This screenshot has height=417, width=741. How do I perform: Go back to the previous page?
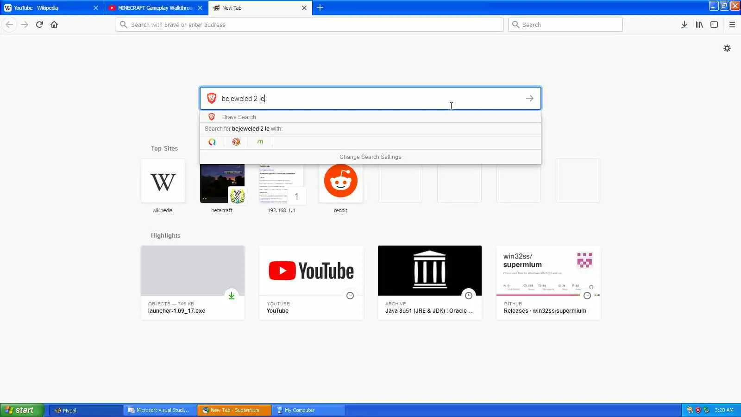coord(9,25)
